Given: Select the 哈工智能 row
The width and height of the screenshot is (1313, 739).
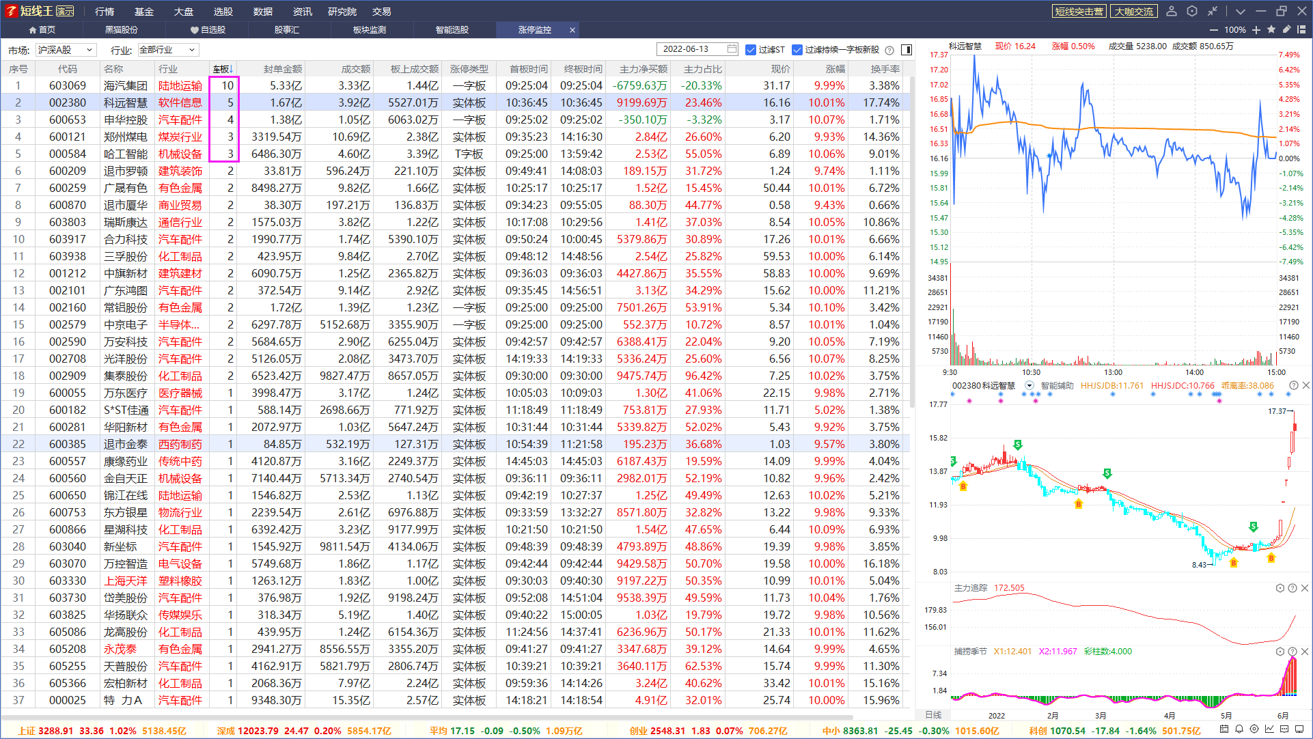Looking at the screenshot, I should coord(456,154).
